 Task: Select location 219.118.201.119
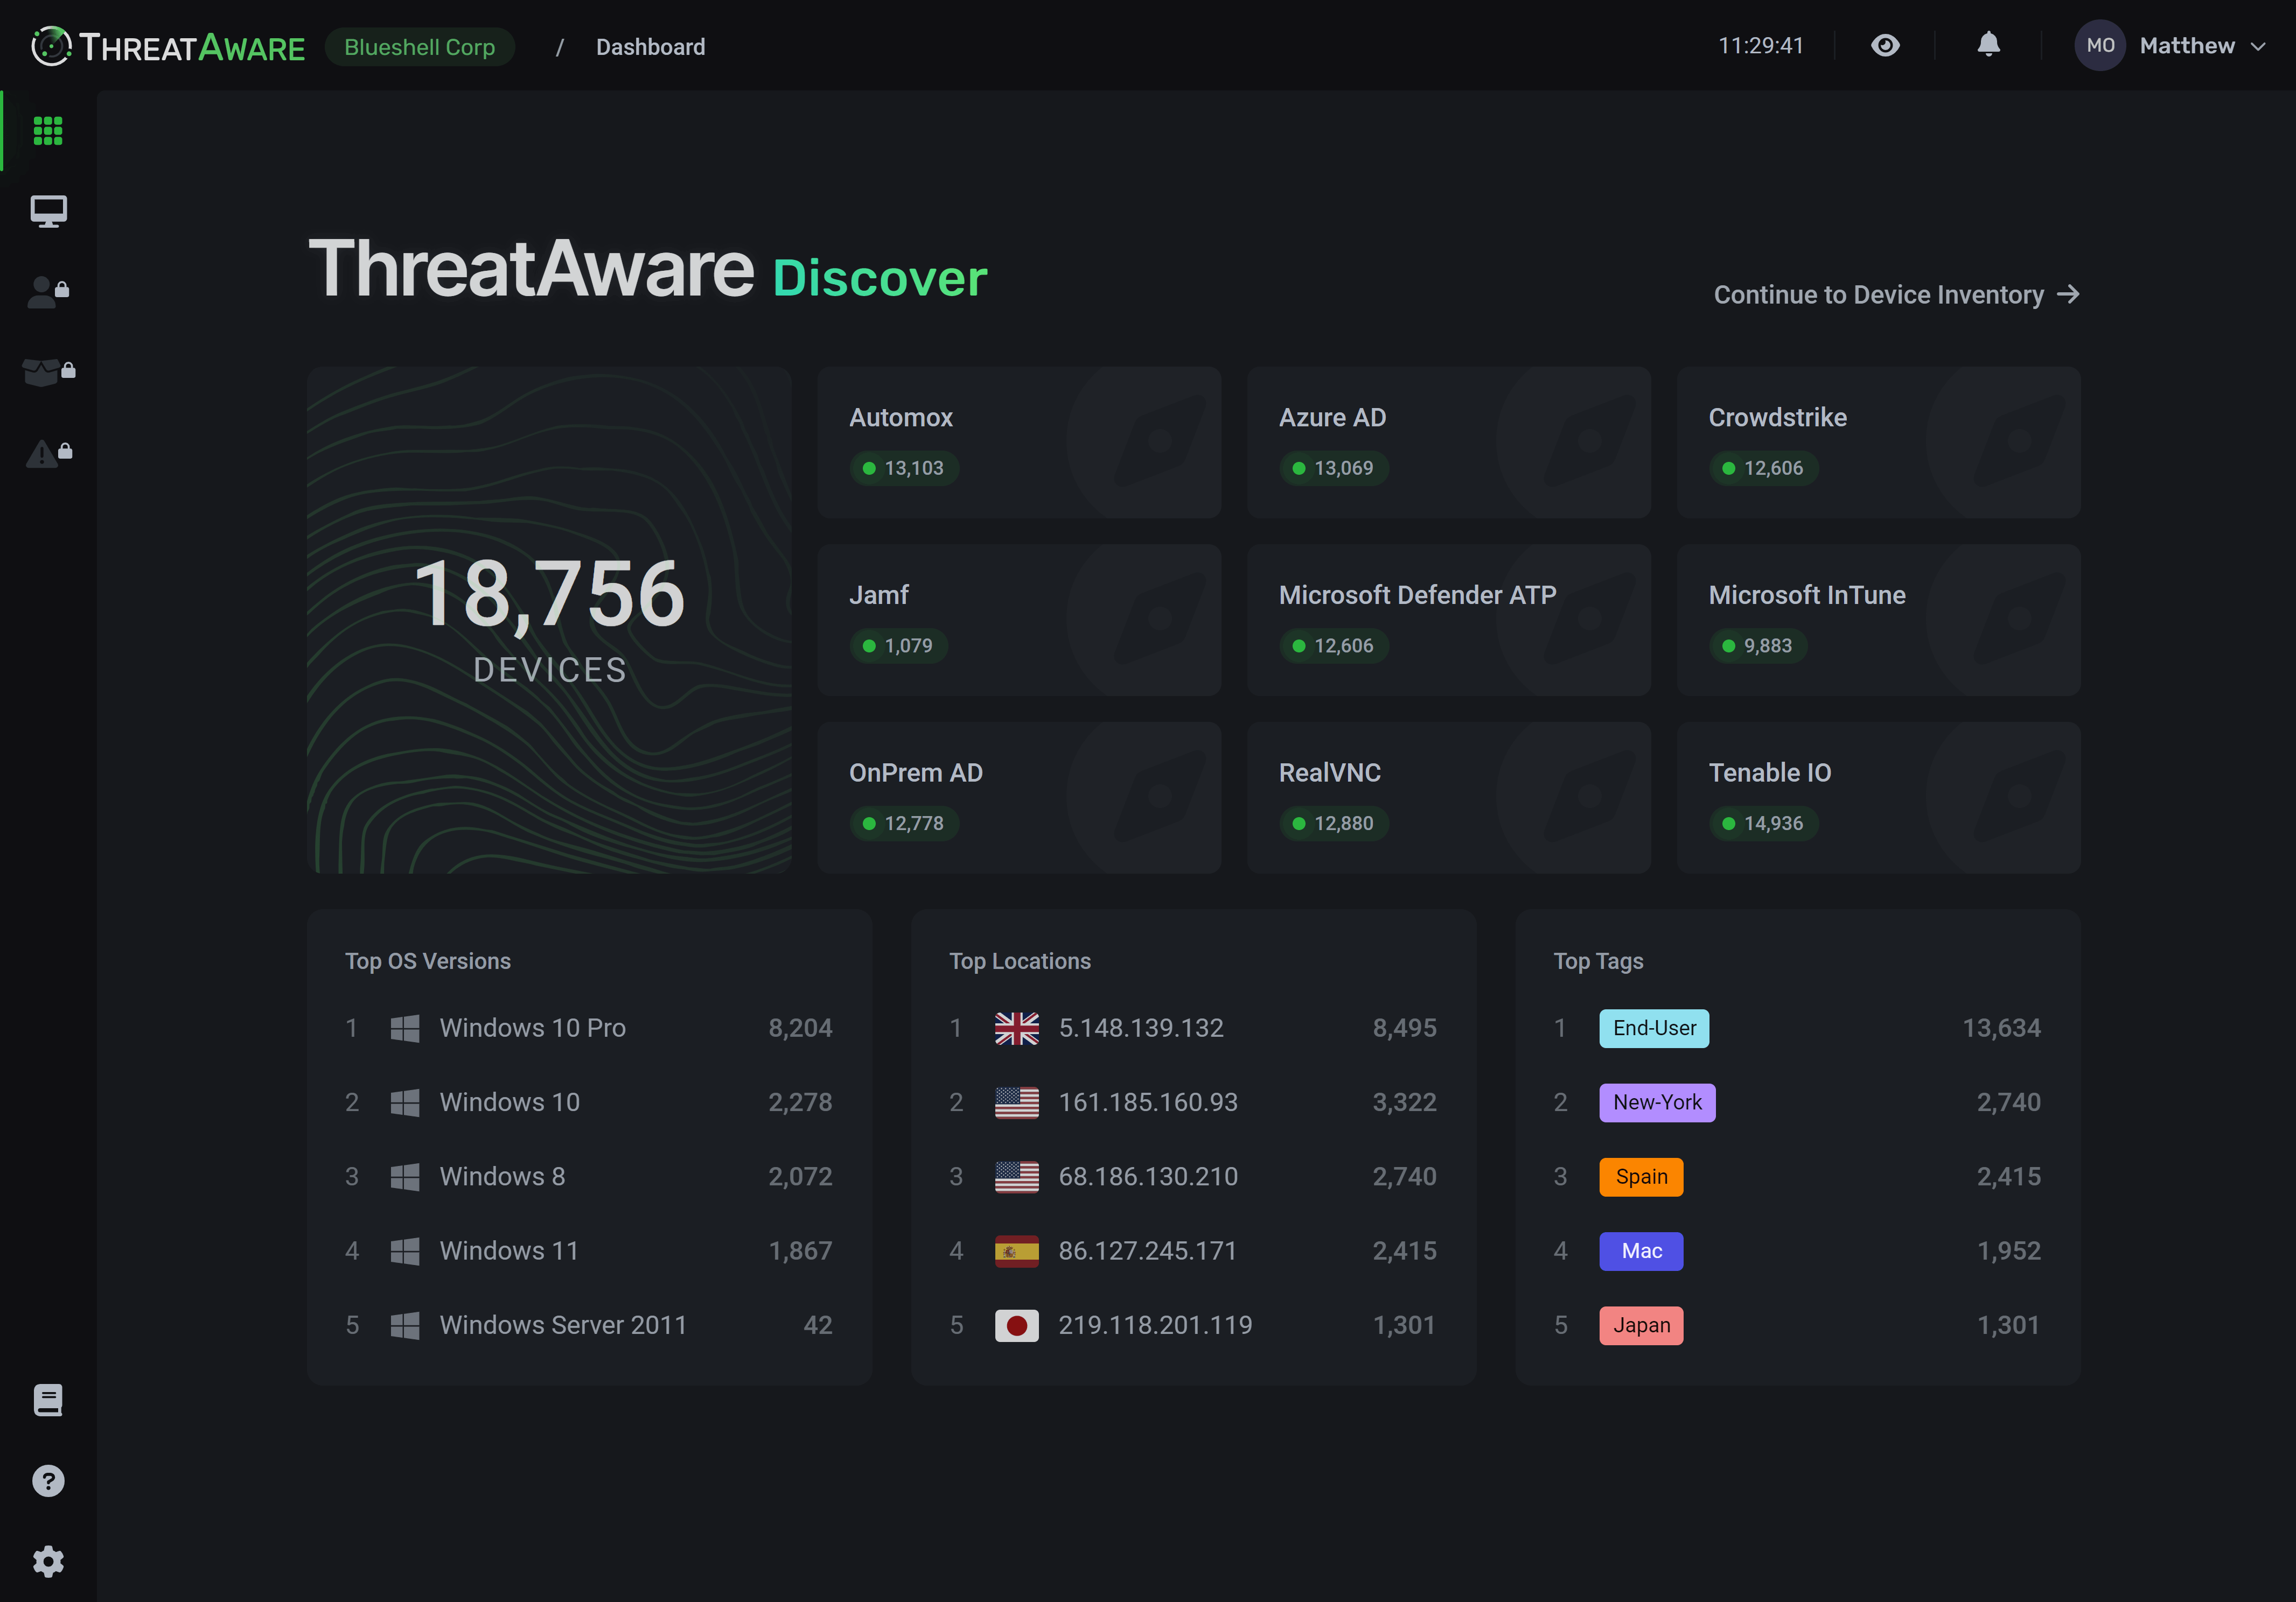coord(1193,1325)
